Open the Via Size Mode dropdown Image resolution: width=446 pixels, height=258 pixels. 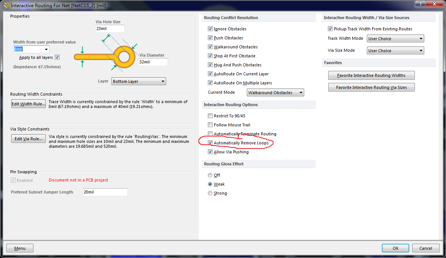(395, 50)
